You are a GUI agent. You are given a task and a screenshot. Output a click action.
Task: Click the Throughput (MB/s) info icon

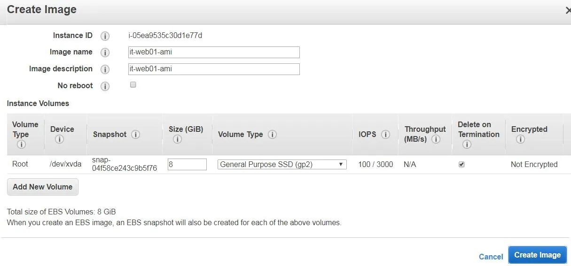click(436, 139)
